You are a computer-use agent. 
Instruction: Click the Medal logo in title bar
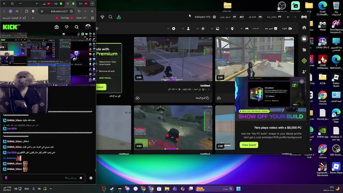pos(304,17)
